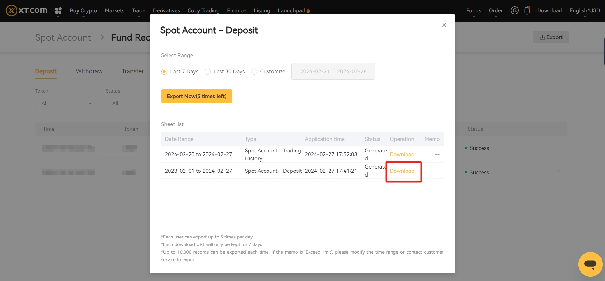Click the notification bell icon
The height and width of the screenshot is (281, 605).
click(x=527, y=10)
